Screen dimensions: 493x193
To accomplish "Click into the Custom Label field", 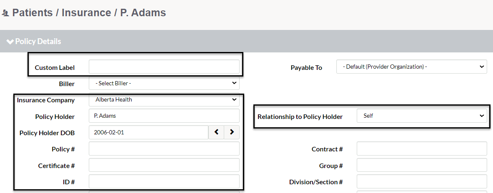I will click(164, 67).
